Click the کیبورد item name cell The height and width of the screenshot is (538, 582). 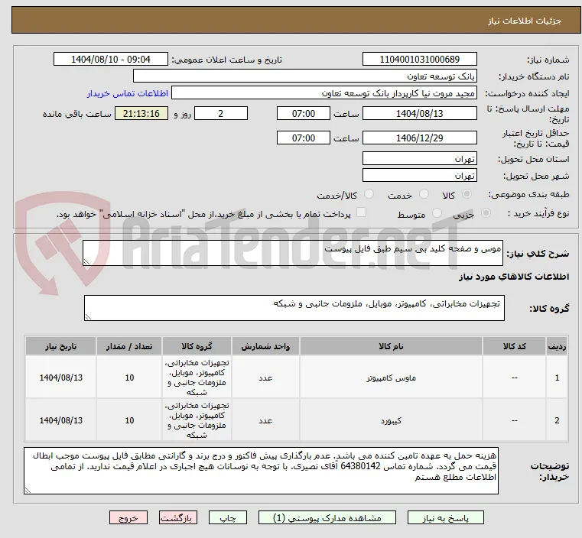pos(391,420)
